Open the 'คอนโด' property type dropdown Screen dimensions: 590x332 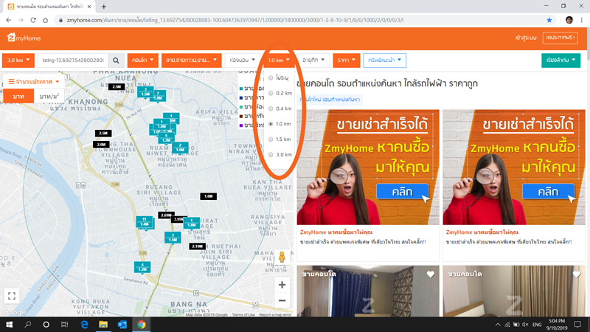pyautogui.click(x=142, y=60)
